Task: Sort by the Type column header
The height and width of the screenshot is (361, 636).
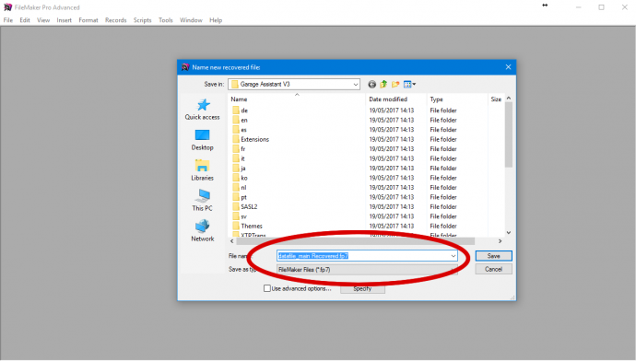Action: point(456,99)
